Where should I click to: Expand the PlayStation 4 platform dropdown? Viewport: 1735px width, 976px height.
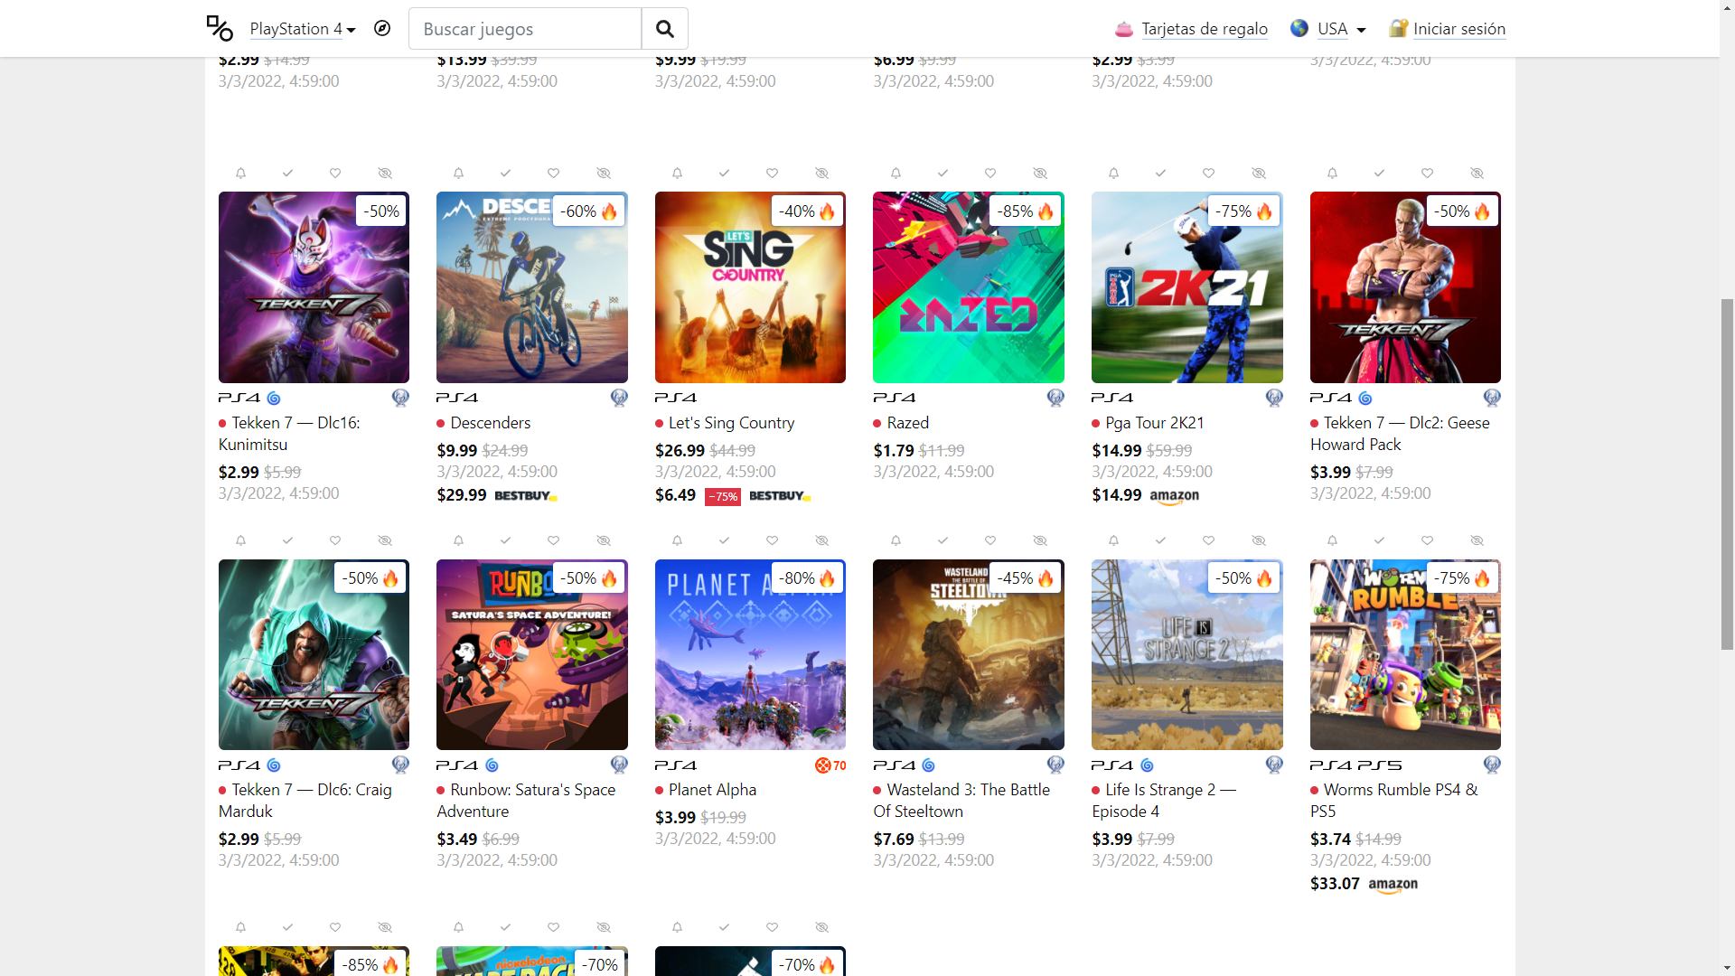click(x=303, y=29)
